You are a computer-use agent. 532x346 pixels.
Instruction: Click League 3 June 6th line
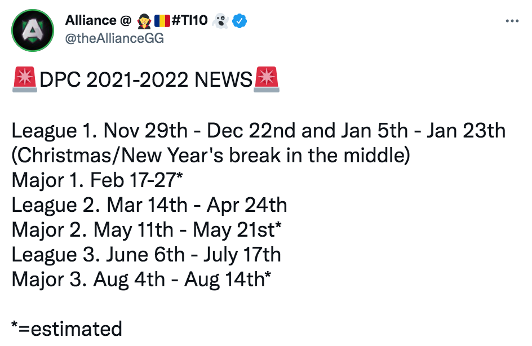pyautogui.click(x=146, y=255)
